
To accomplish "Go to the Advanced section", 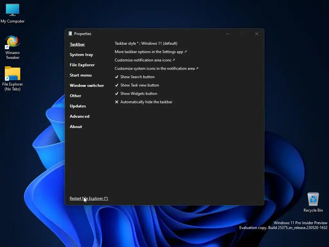I will click(79, 116).
